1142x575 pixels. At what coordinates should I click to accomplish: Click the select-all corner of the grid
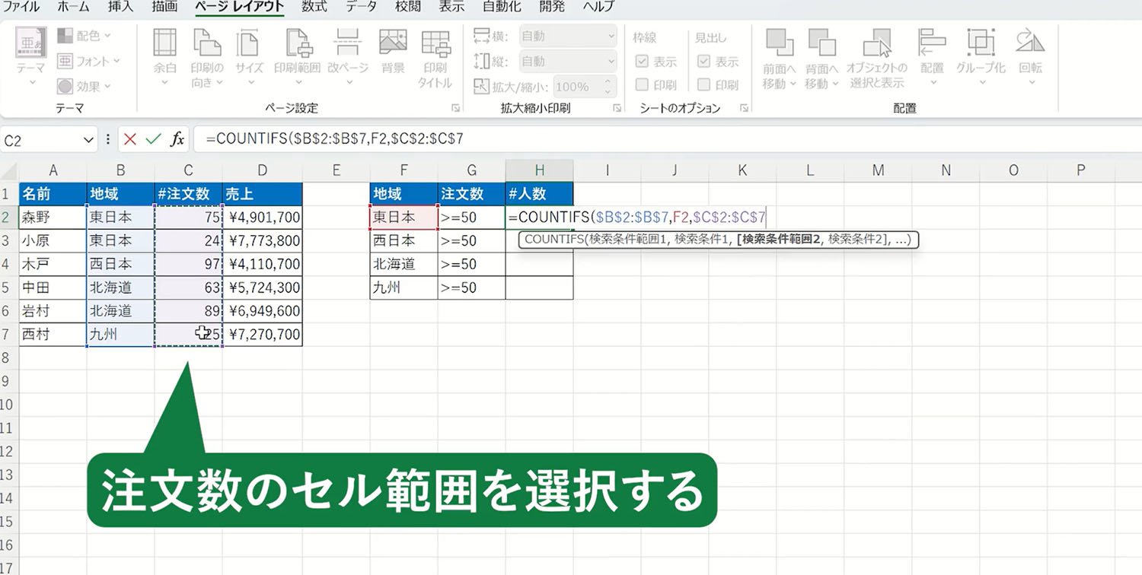[9, 170]
